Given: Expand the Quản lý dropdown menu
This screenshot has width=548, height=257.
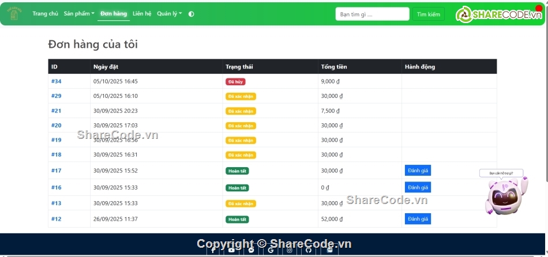Looking at the screenshot, I should click(169, 14).
